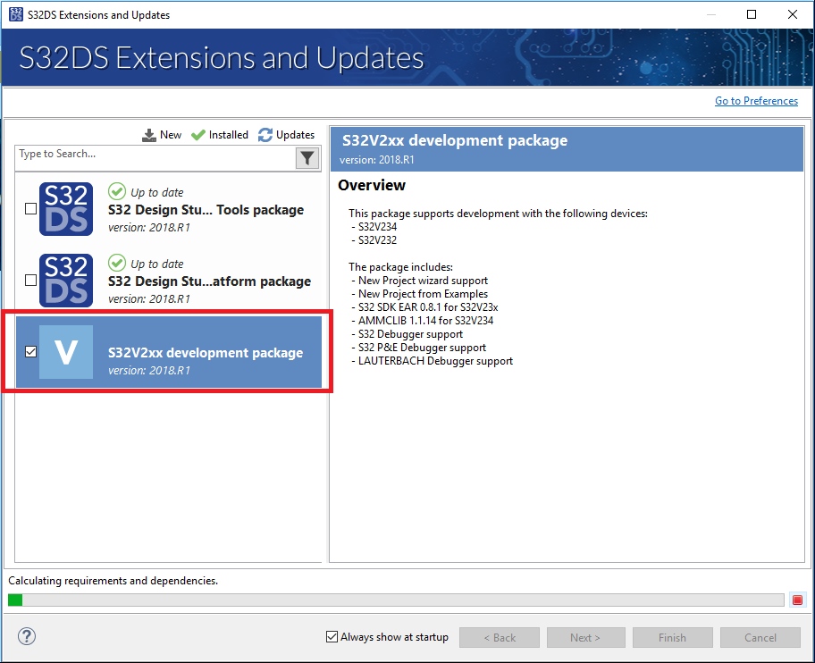Viewport: 815px width, 663px height.
Task: Check the S32 Design Studio Tools package box
Action: point(31,209)
